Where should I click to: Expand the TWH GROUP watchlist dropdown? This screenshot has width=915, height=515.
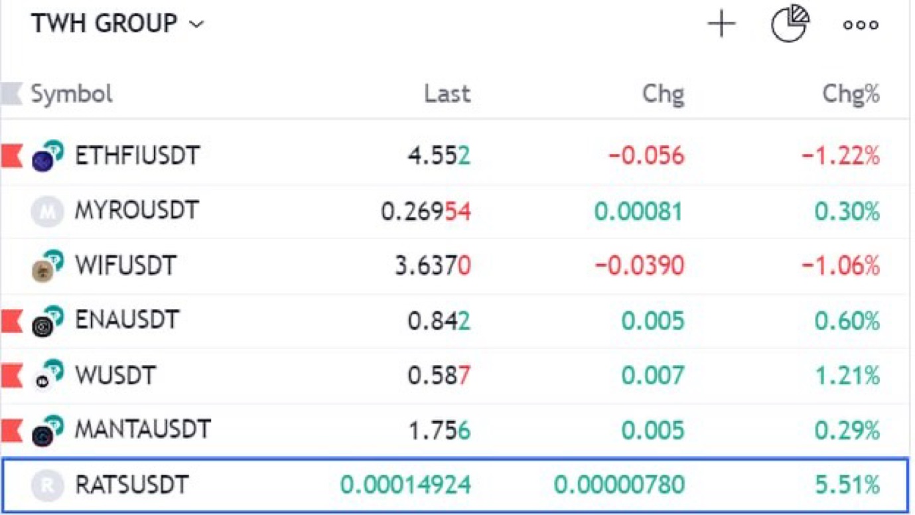pos(117,24)
